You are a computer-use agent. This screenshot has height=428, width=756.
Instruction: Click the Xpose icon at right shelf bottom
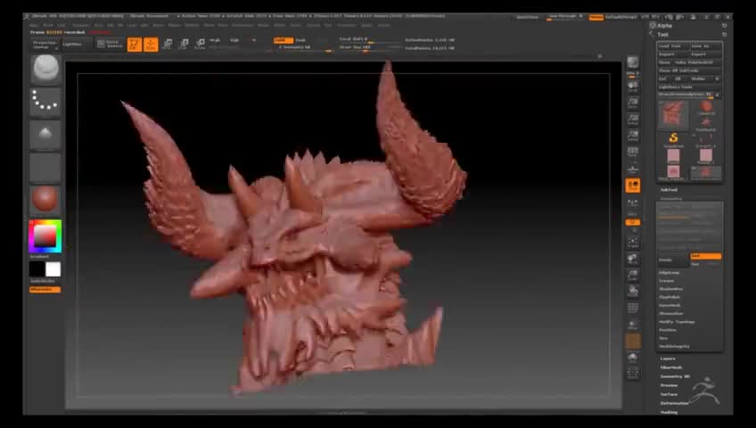[633, 373]
